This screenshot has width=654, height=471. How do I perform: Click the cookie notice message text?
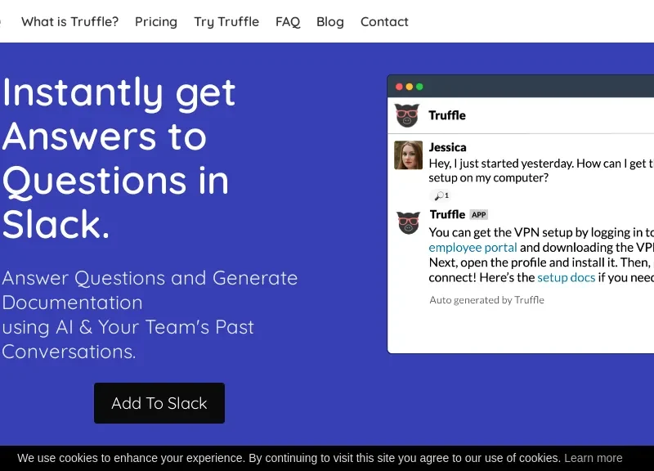point(289,458)
